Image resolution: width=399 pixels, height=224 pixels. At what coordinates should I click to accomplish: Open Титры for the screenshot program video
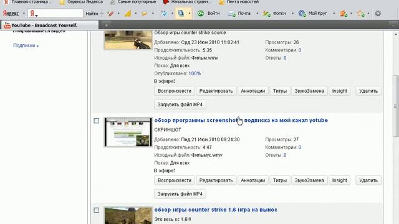tap(280, 180)
